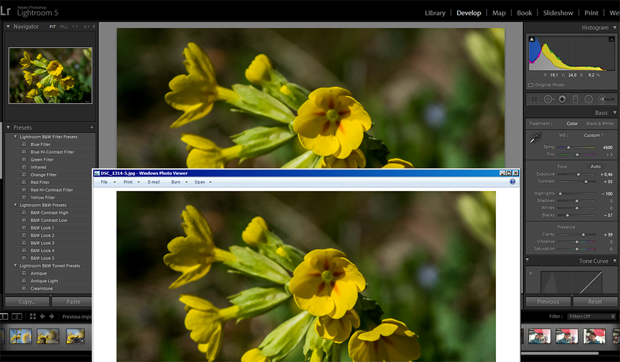The height and width of the screenshot is (362, 620).
Task: Collapse Lightroom B&W Presets folder
Action: pos(15,205)
